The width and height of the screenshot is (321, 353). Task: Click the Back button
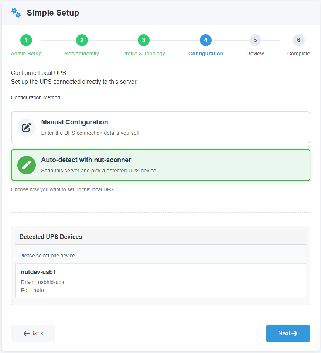[x=33, y=333]
